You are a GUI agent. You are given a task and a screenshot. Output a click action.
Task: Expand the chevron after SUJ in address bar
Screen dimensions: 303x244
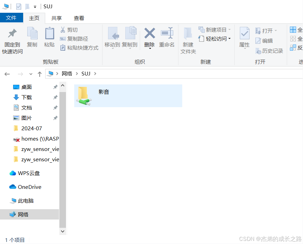pyautogui.click(x=95, y=73)
